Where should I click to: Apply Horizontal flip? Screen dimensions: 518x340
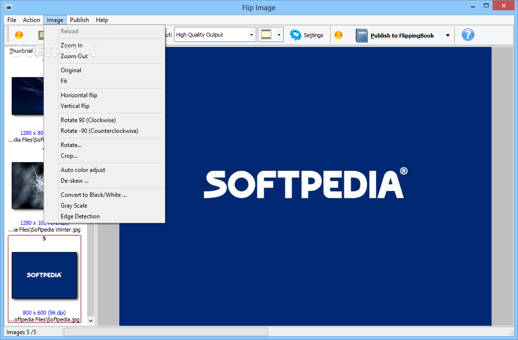click(104, 95)
